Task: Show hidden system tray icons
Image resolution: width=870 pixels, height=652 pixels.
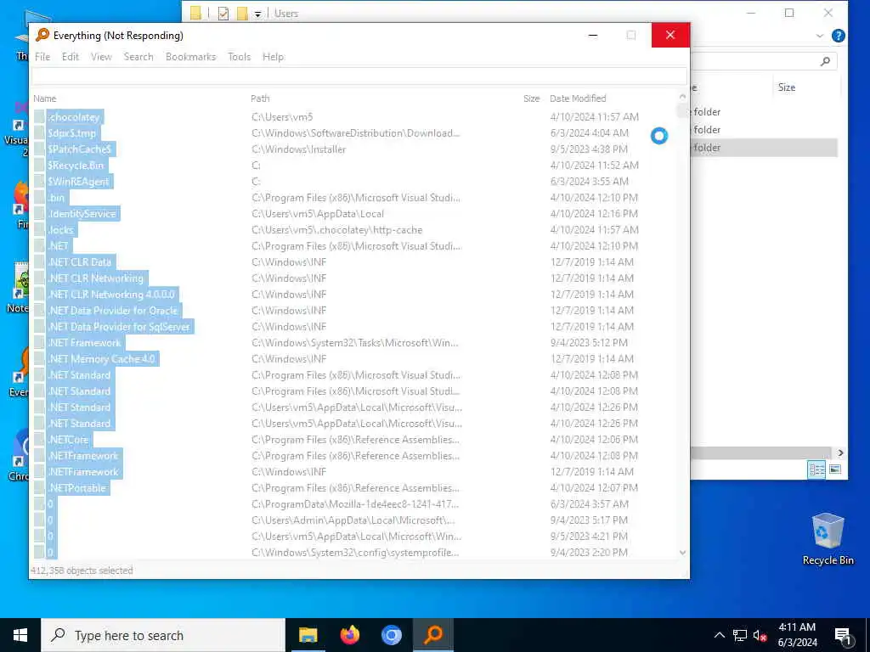Action: click(x=719, y=635)
